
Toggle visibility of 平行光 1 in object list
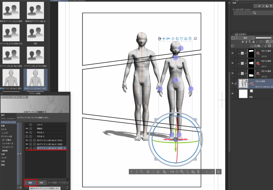[27, 133]
